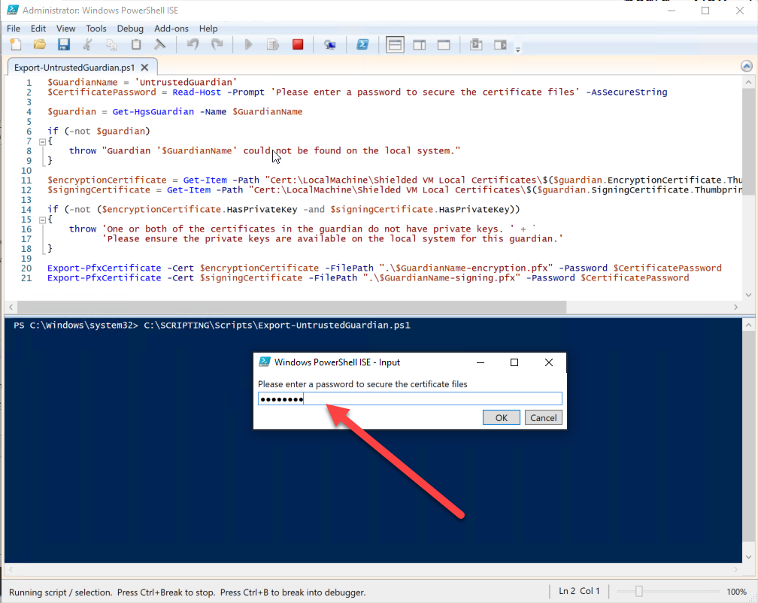Click 'UntrustedGuardian' string on line 1
The height and width of the screenshot is (603, 758).
pos(186,82)
